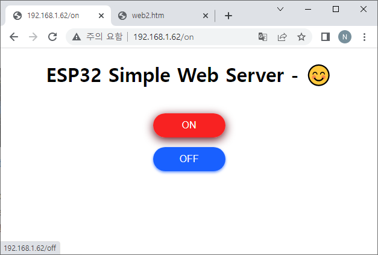Image resolution: width=378 pixels, height=255 pixels.
Task: Close the 192.168.1.62/on tab
Action: pyautogui.click(x=101, y=16)
